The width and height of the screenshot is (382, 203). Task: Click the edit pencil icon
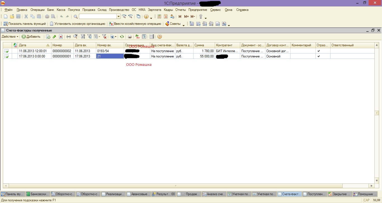(54, 37)
